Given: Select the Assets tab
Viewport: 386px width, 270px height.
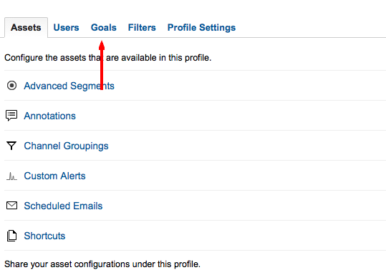Looking at the screenshot, I should tap(26, 27).
